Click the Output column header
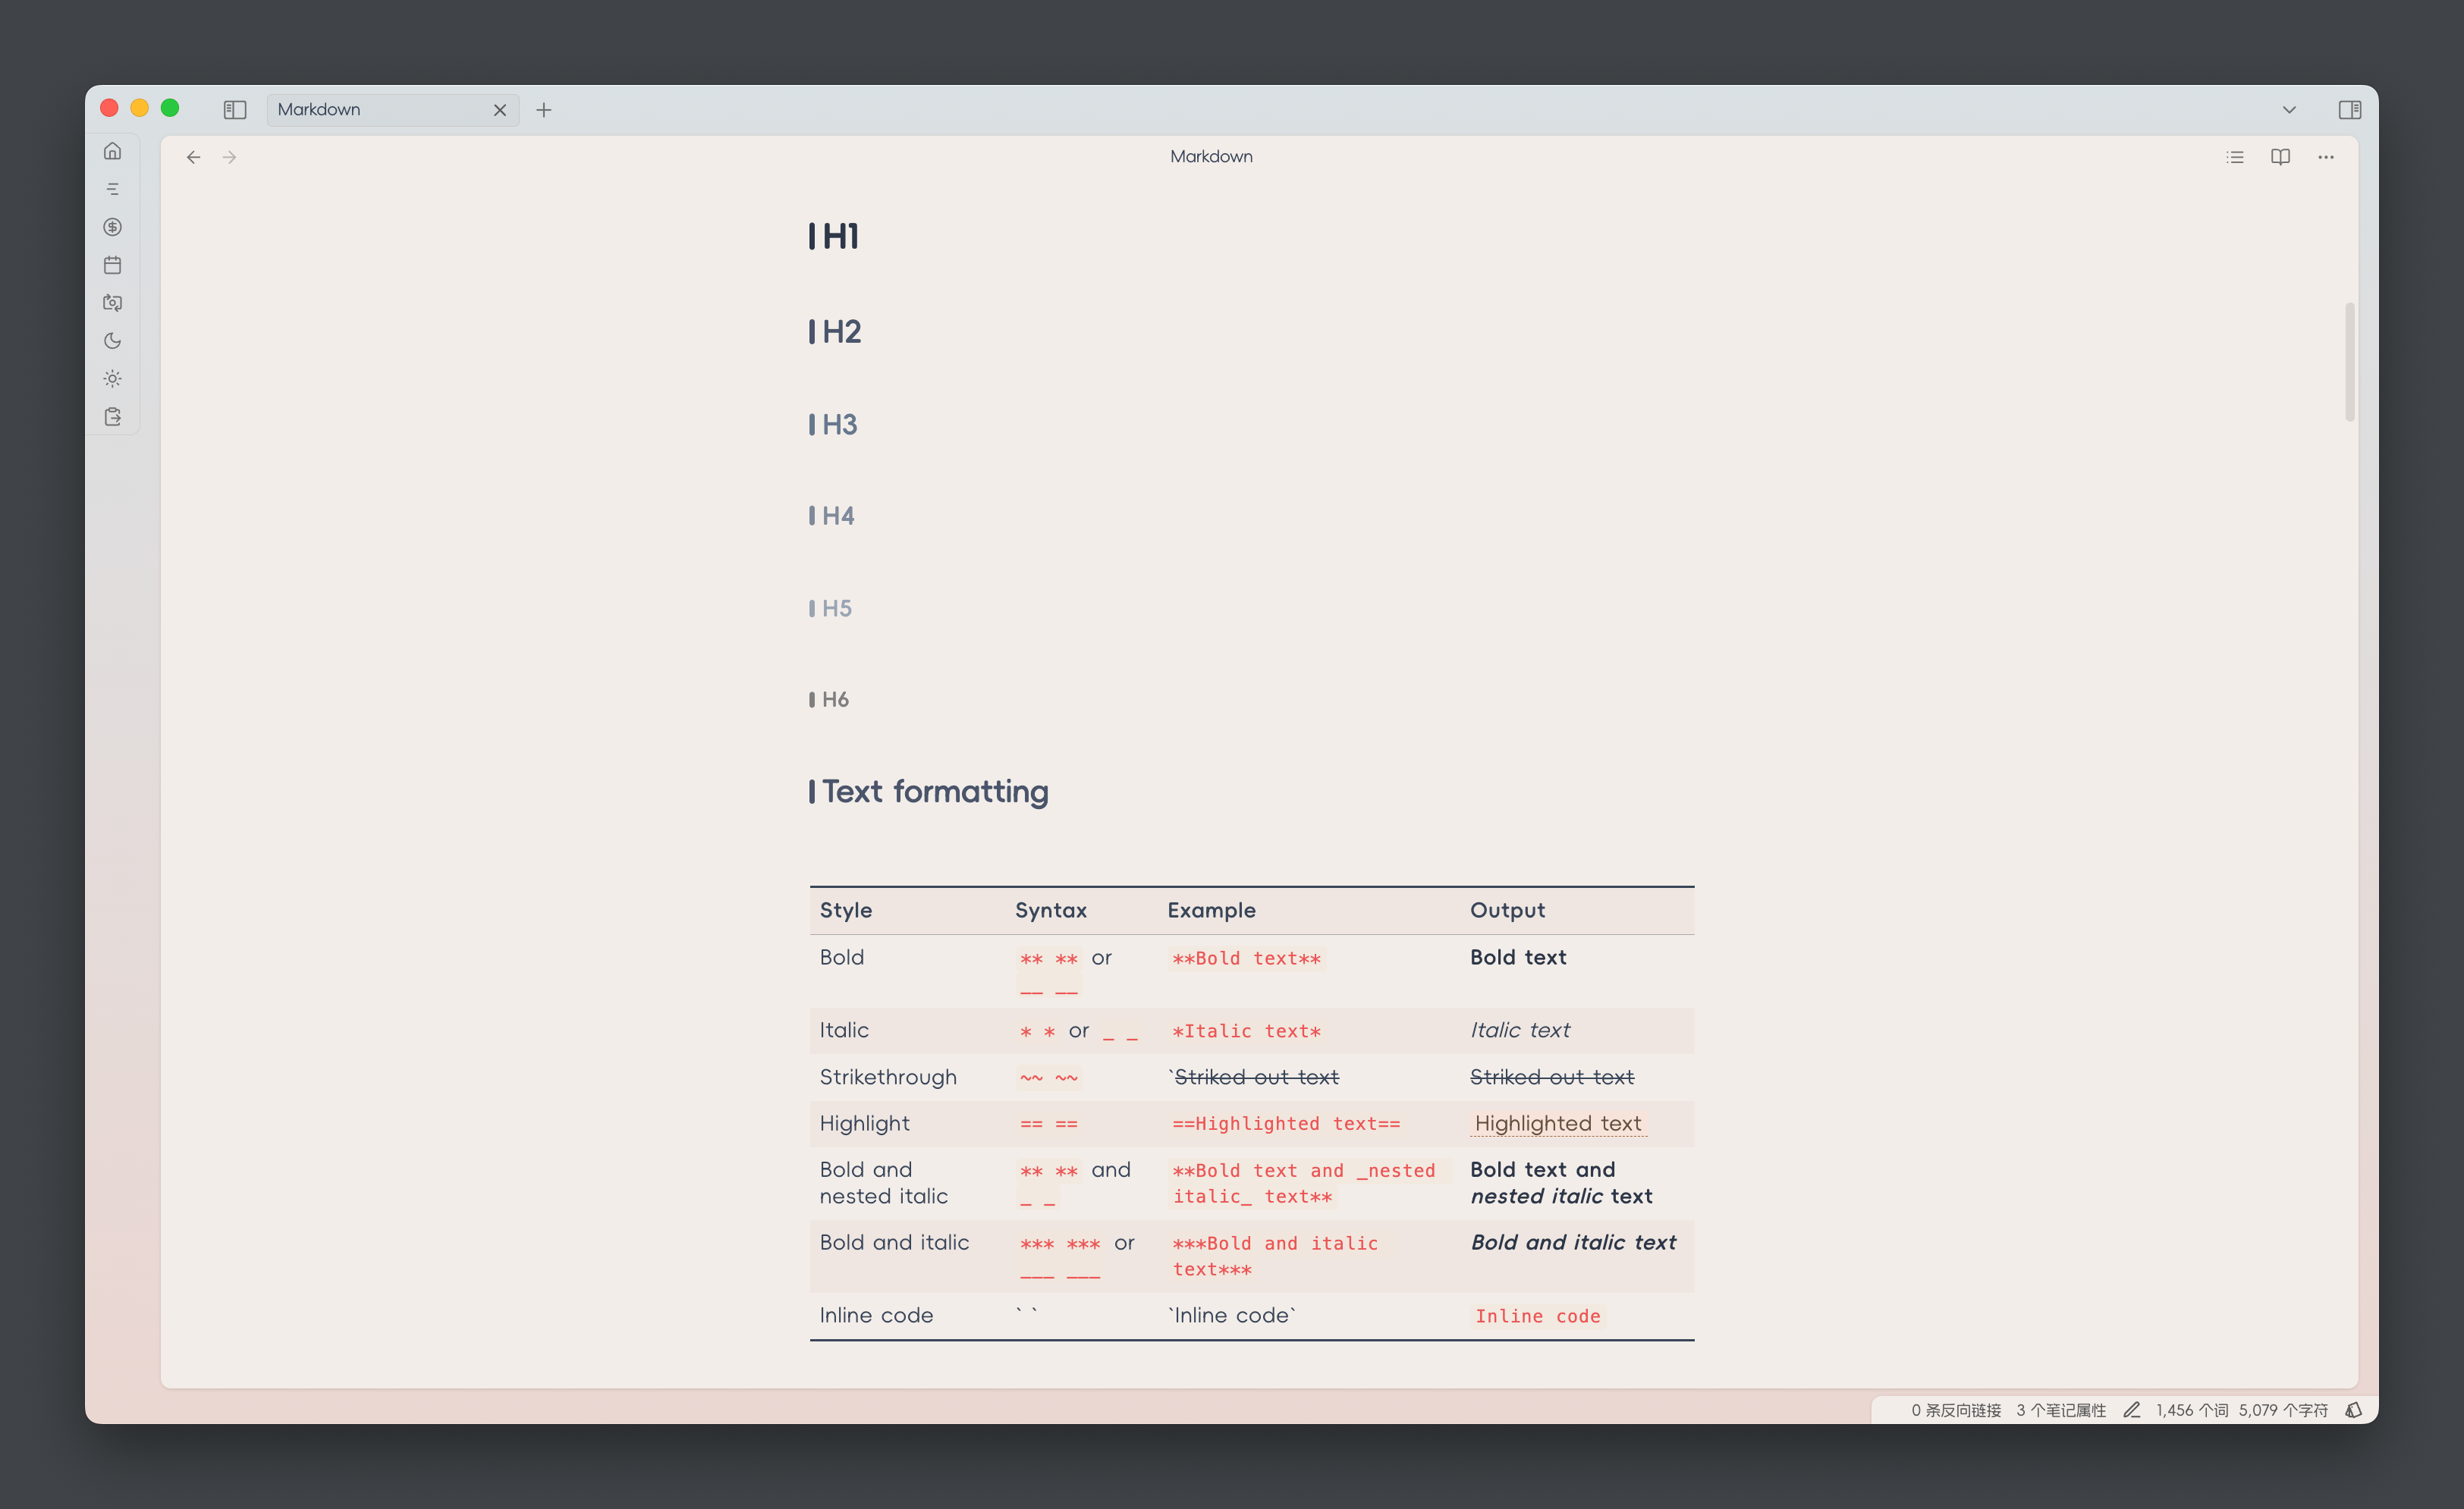Screen dimensions: 2464x1509 [1507, 911]
